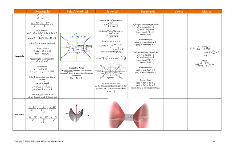Viewport: 234px width, 152px height.
Task: Select the Vector column header
Action: point(179,11)
